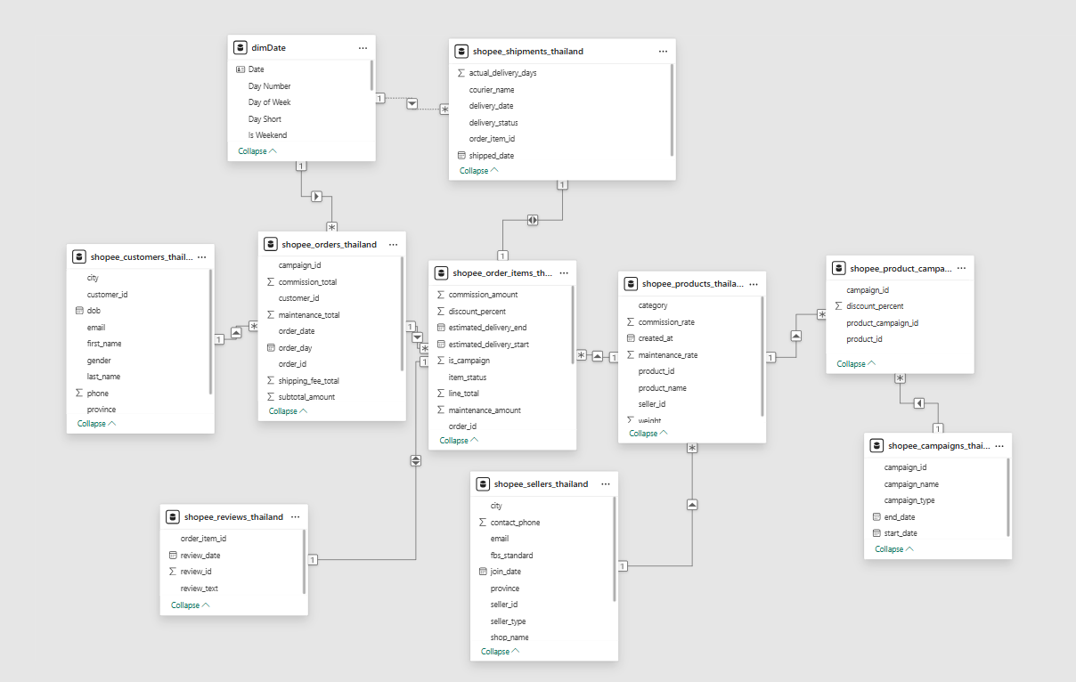
Task: Select the campaigns to product_campaigns relationship arrow
Action: point(918,403)
